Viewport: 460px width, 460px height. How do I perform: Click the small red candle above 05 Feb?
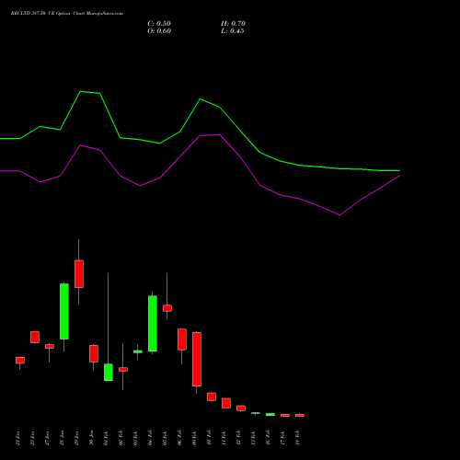(x=167, y=308)
